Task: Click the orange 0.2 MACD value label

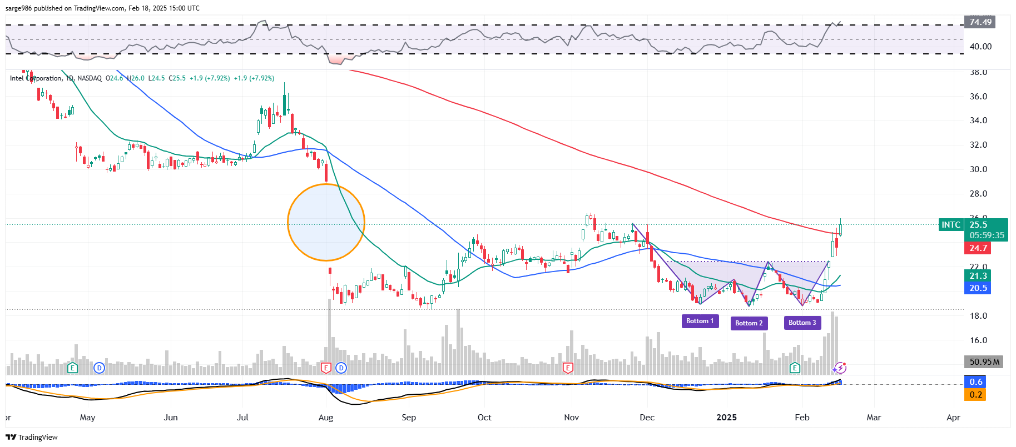Action: click(x=976, y=395)
